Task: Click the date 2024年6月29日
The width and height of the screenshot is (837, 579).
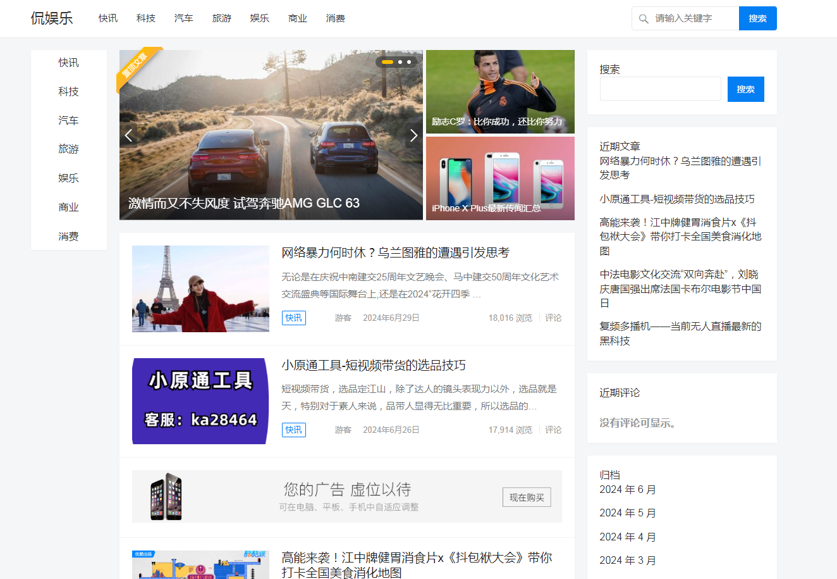Action: 391,318
